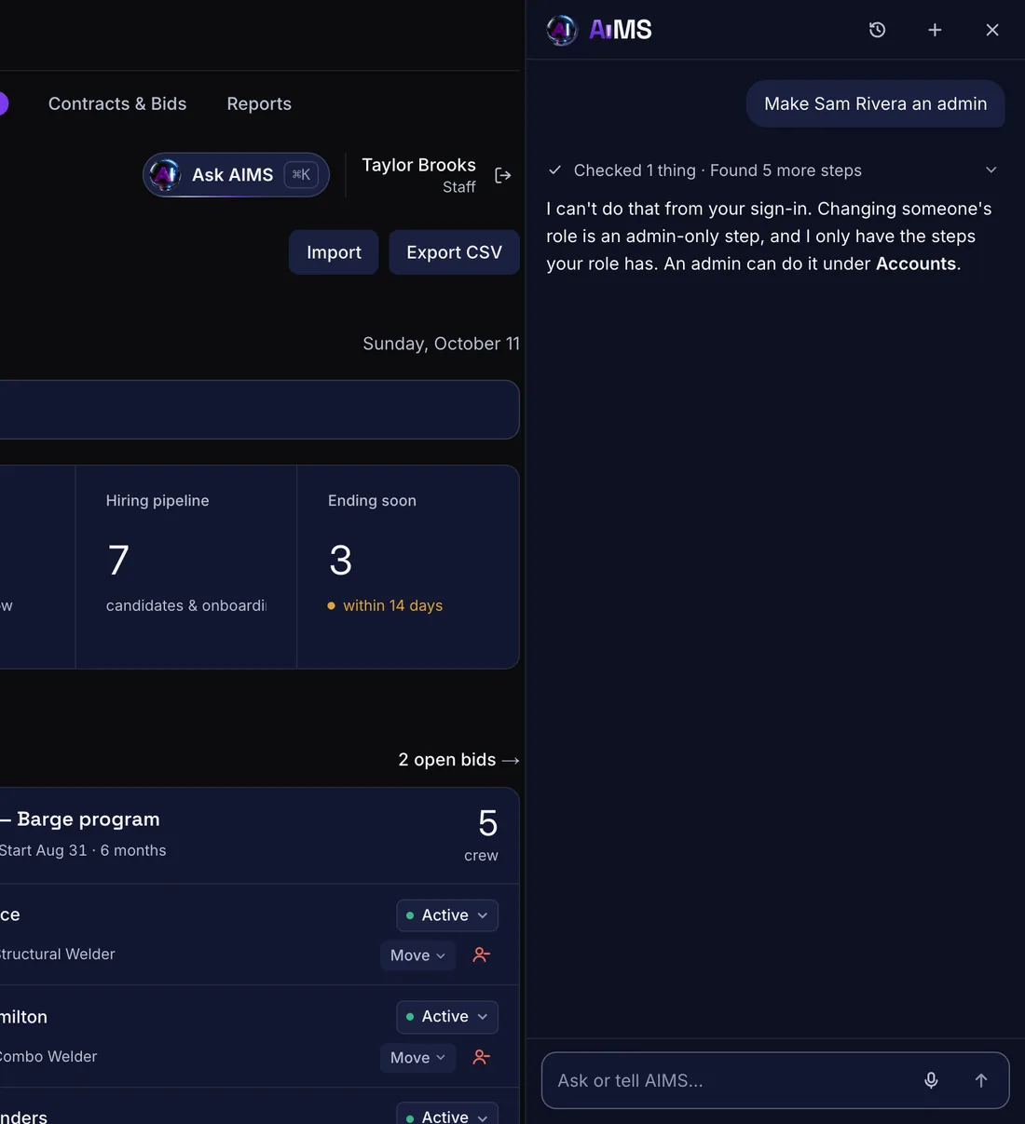
Task: Open the AIMS chat history
Action: point(877,30)
